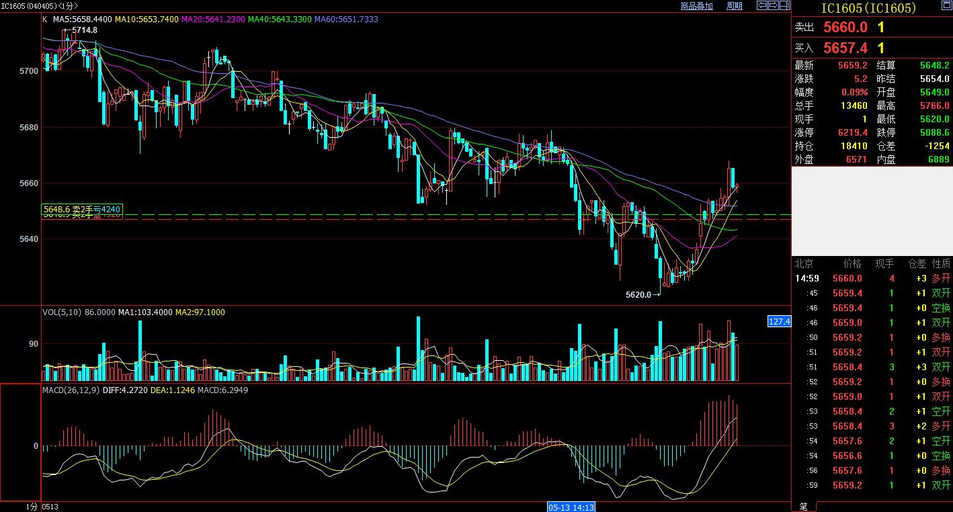Click the 05-13 14:13 time marker
Viewport: 953px width, 512px height.
point(571,506)
